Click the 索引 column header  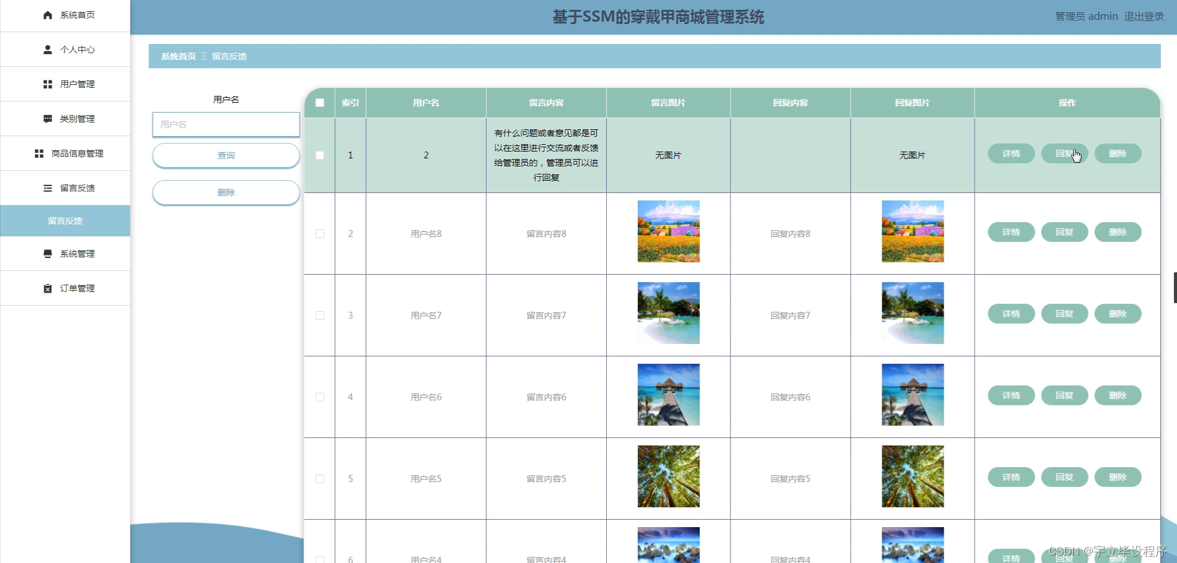pyautogui.click(x=350, y=103)
